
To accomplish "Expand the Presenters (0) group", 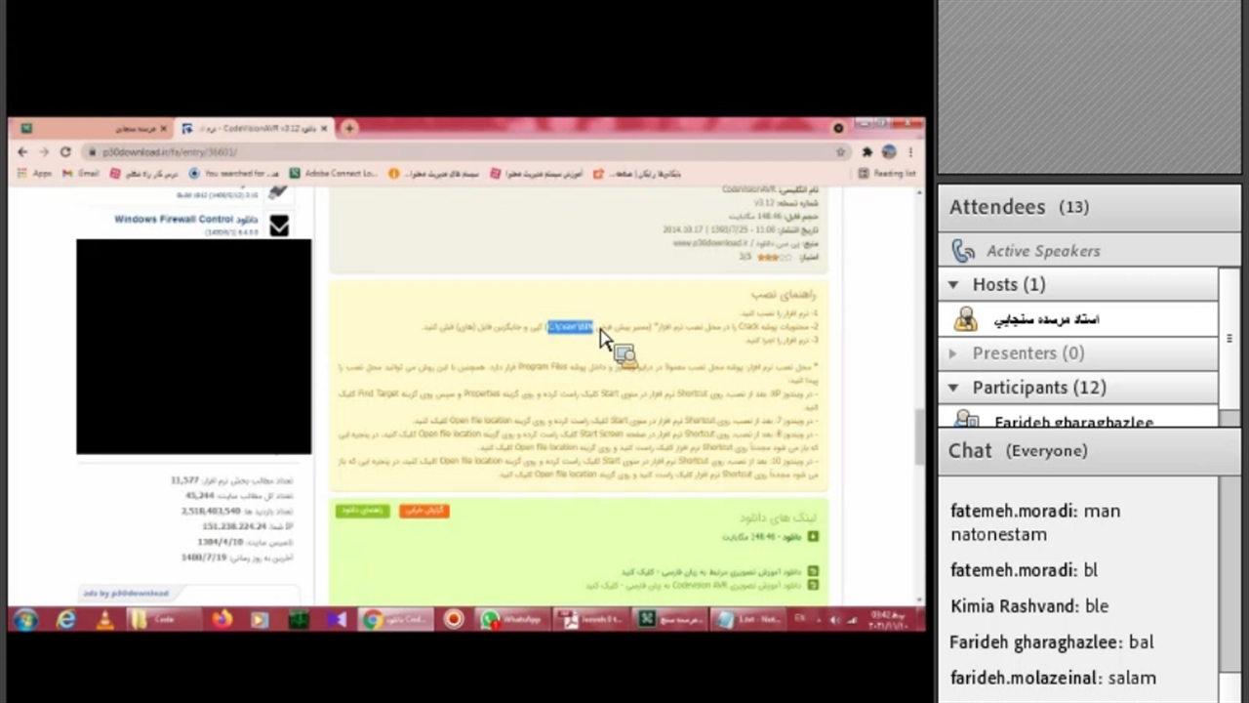I will pyautogui.click(x=953, y=353).
